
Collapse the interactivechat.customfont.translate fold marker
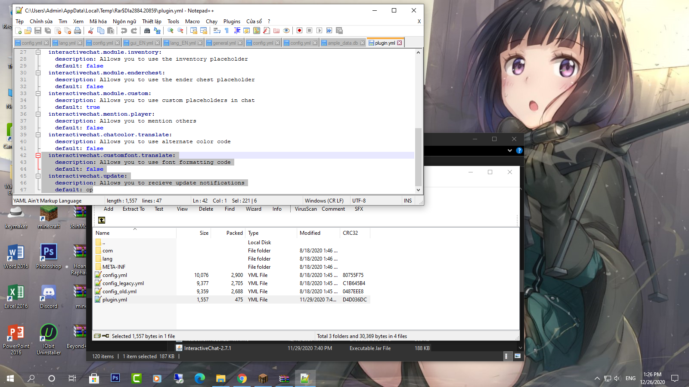[x=38, y=155]
